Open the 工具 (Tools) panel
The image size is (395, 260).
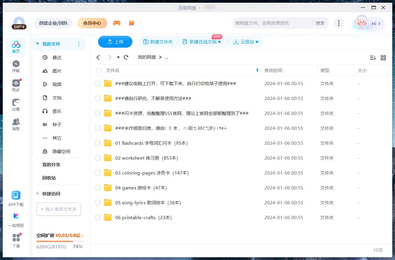16,240
